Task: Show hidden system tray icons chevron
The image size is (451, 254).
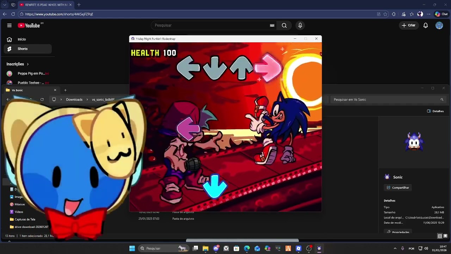Action: (395, 248)
